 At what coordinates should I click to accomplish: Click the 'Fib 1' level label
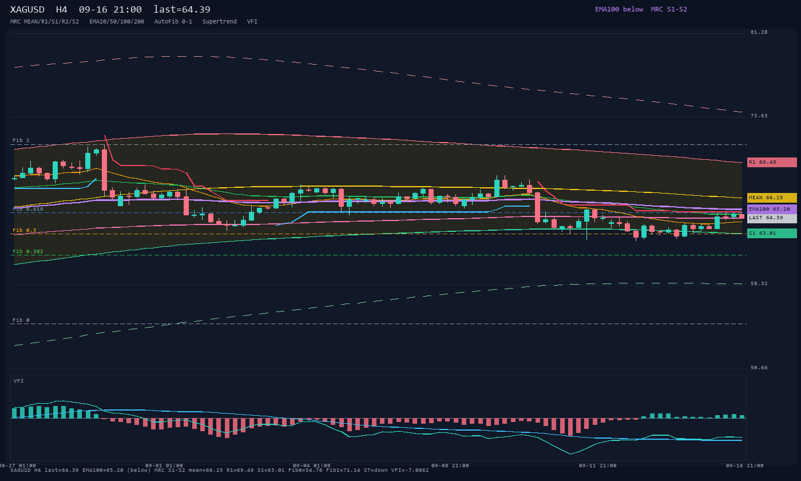pyautogui.click(x=21, y=140)
